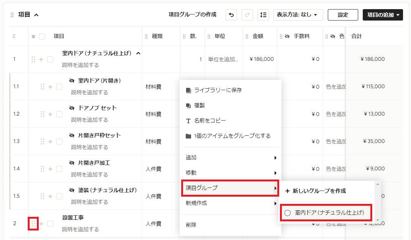Image resolution: width=411 pixels, height=240 pixels.
Task: Toggle hidden-eye icon on 片開き戸加工
Action: (x=72, y=163)
